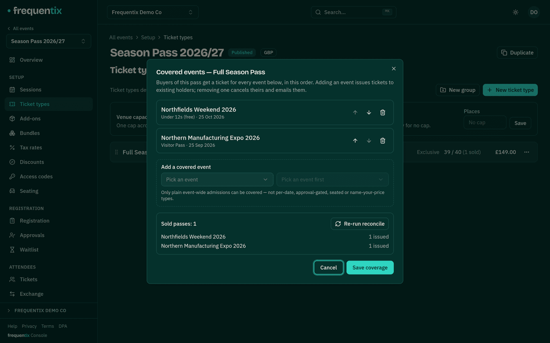Click Setup breadcrumb
550x343 pixels.
tap(148, 38)
